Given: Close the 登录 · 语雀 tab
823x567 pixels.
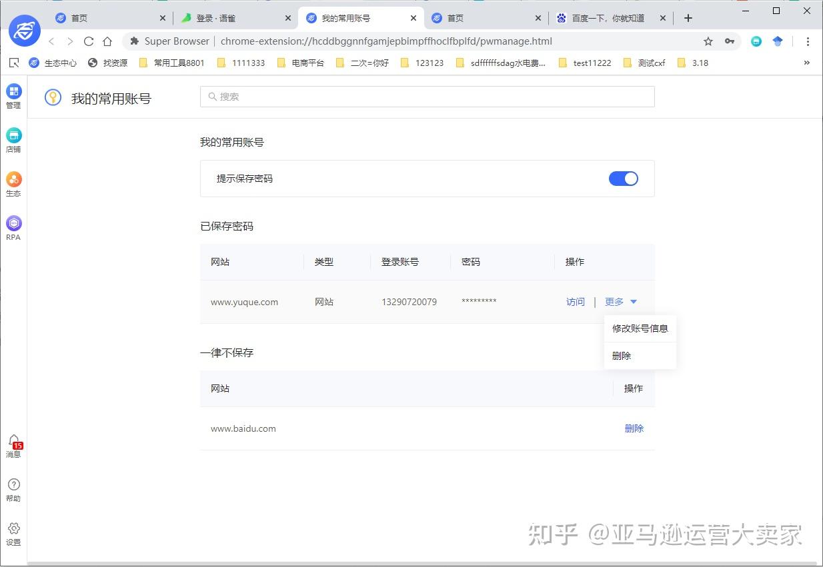Looking at the screenshot, I should tap(288, 18).
